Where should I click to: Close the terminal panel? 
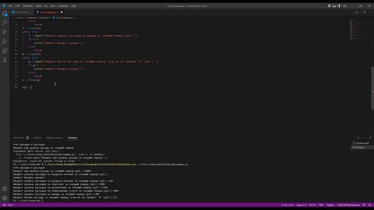370,138
